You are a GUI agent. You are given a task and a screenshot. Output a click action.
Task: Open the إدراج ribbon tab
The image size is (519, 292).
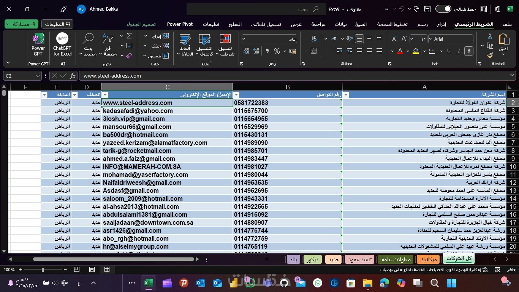click(441, 24)
